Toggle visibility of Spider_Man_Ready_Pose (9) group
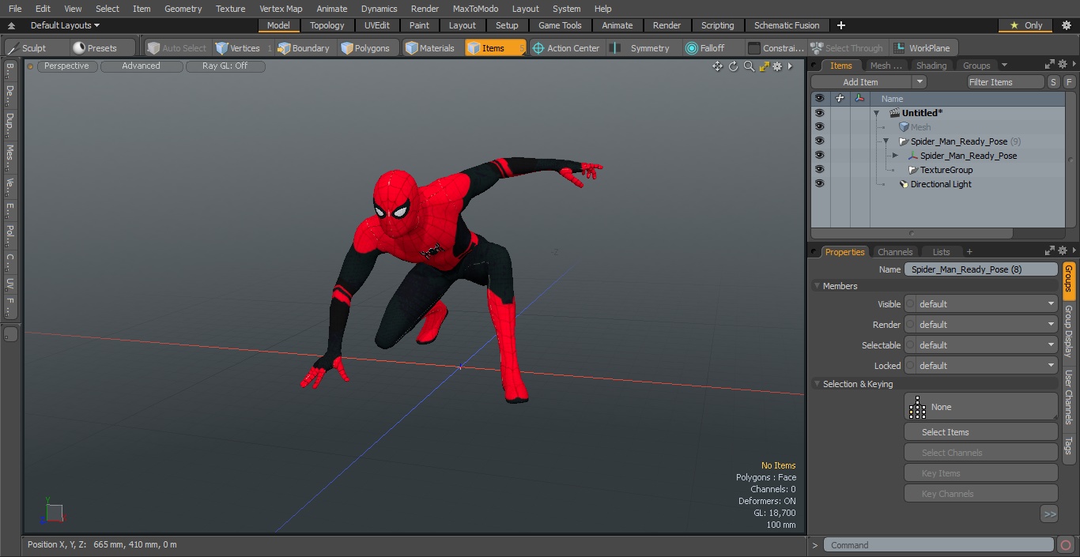Viewport: 1080px width, 557px height. coord(819,141)
